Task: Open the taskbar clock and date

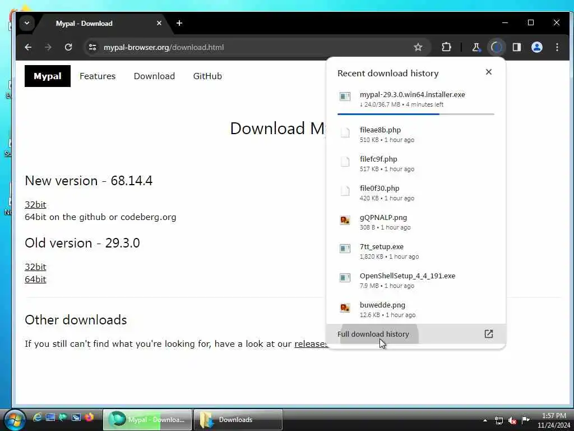Action: (553, 420)
